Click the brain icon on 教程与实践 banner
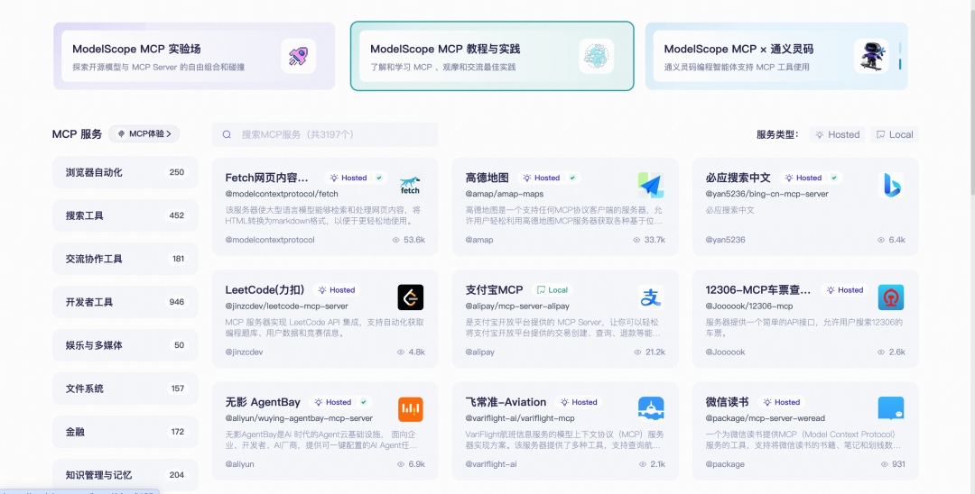The height and width of the screenshot is (494, 975). coord(597,57)
